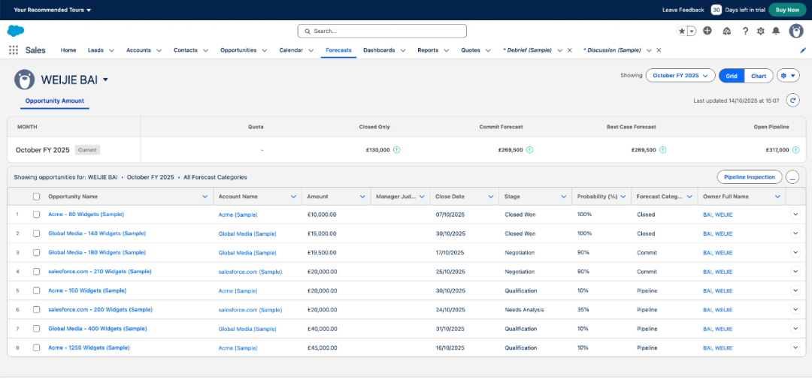Click the global Search field

coord(382,31)
